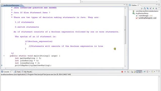Viewport: 161px width, 91px height.
Task: Toggle Hide Local Types in Outline
Action: click(156, 8)
